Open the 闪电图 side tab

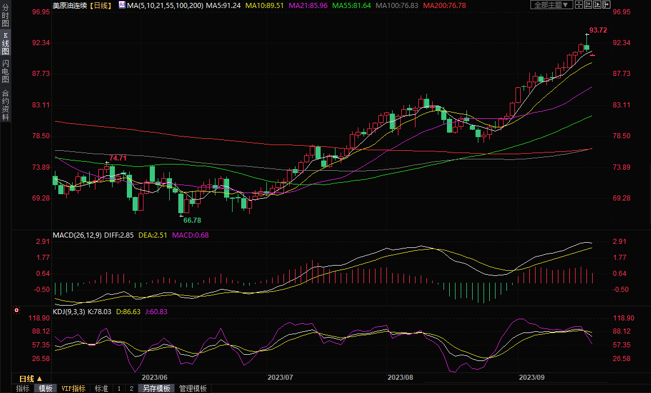click(5, 71)
